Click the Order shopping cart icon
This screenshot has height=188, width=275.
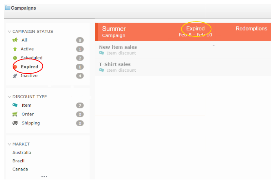click(15, 114)
